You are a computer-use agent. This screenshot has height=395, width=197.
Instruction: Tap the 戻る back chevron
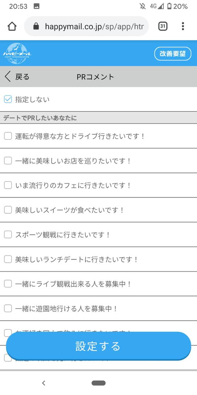click(x=8, y=77)
